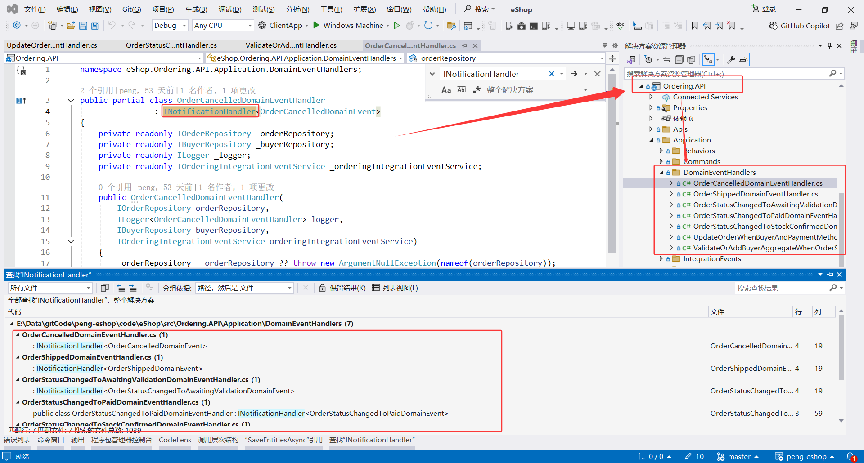Click the Find in Files folder icon
864x463 pixels.
[x=451, y=26]
